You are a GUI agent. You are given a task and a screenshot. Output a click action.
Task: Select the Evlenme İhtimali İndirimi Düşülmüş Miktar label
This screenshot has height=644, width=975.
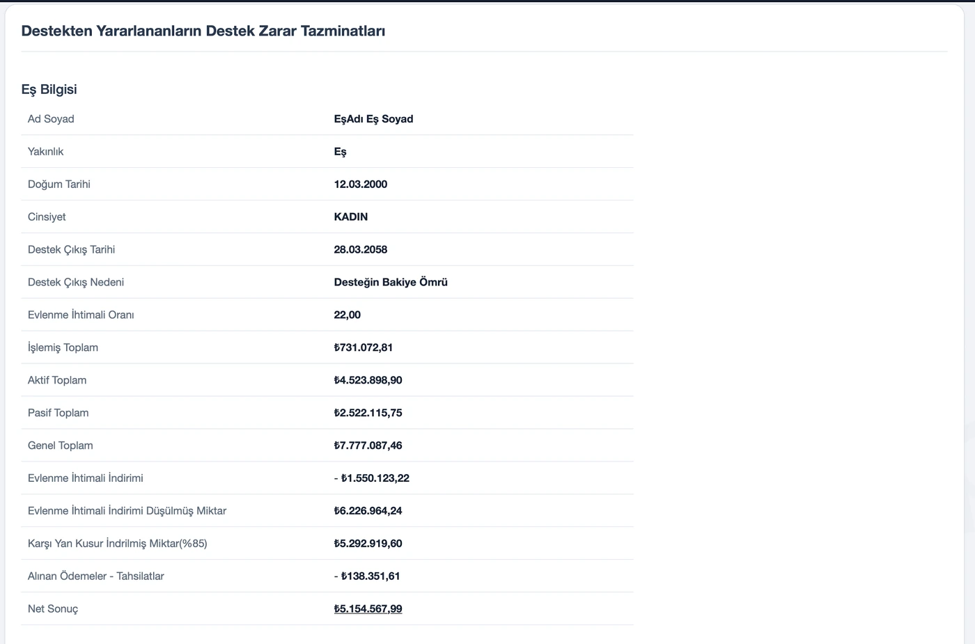tap(127, 512)
